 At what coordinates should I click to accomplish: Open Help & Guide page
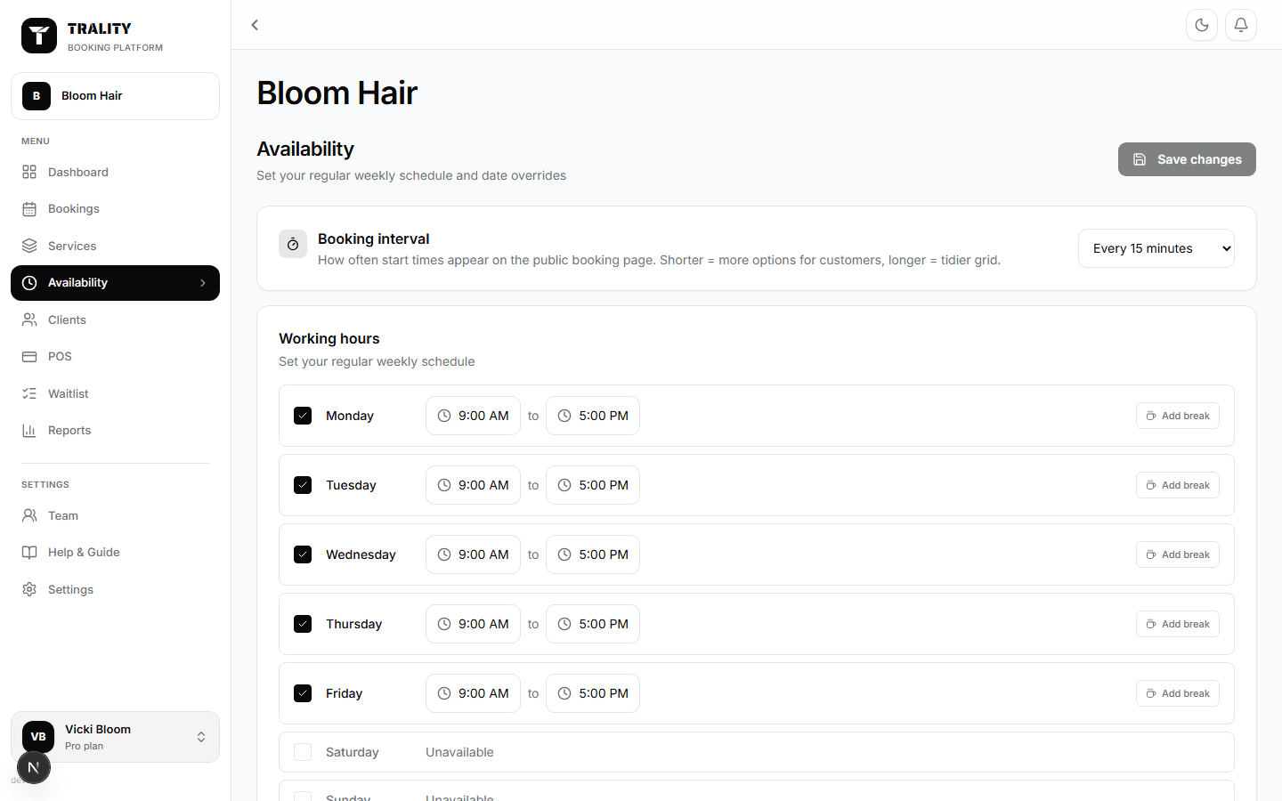click(x=115, y=553)
